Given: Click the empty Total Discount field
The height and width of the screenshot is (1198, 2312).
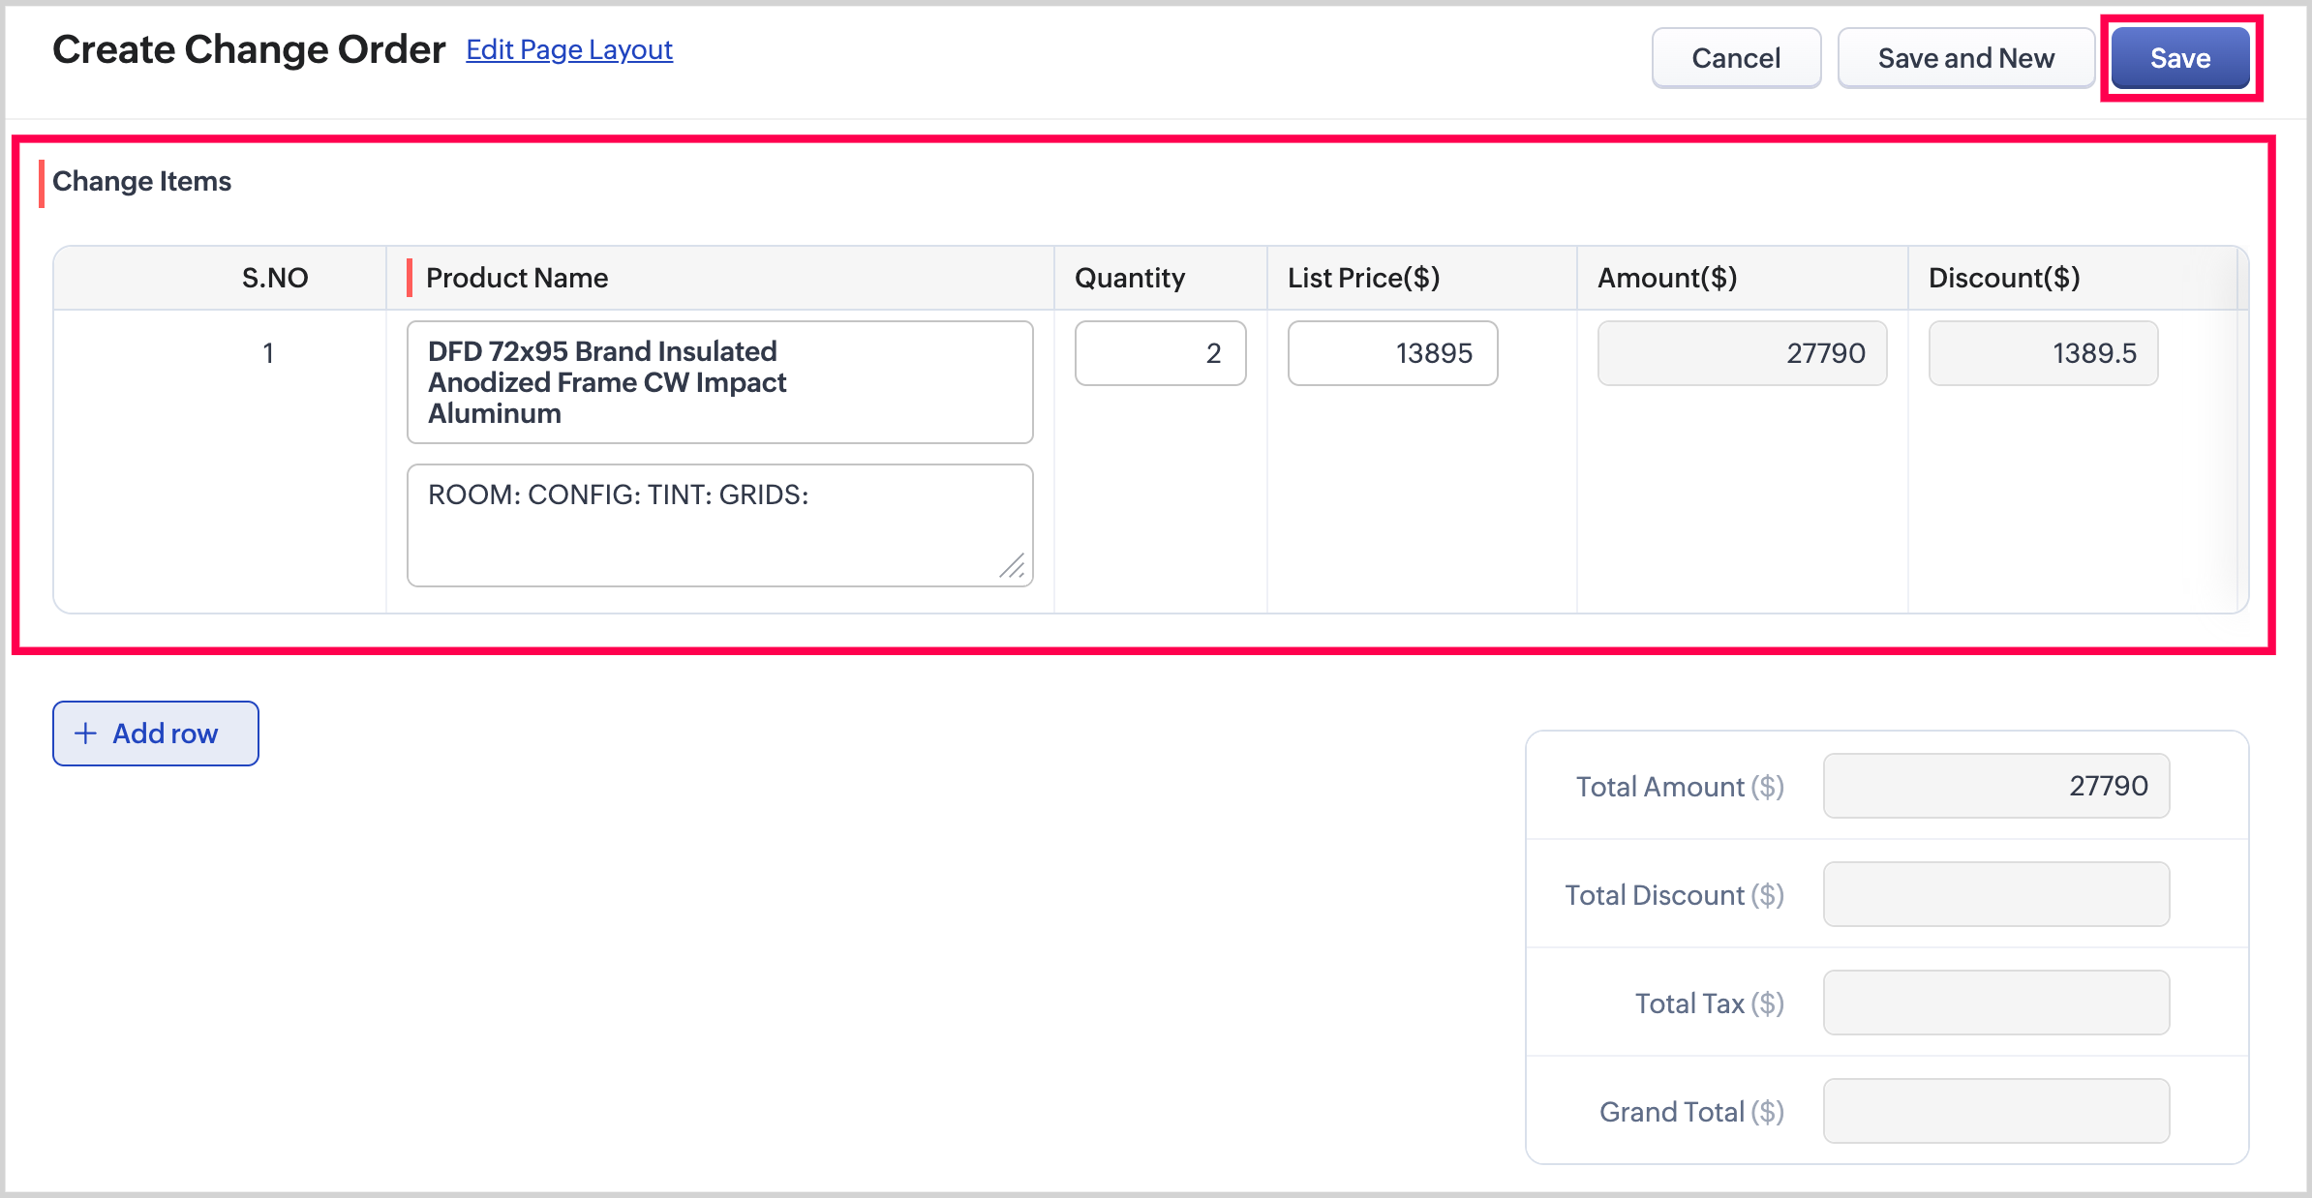Looking at the screenshot, I should pyautogui.click(x=1995, y=894).
